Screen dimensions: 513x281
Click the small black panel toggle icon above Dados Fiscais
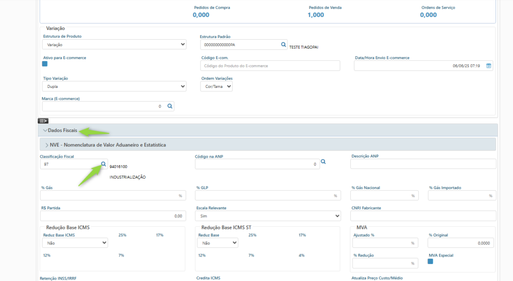[x=43, y=120]
